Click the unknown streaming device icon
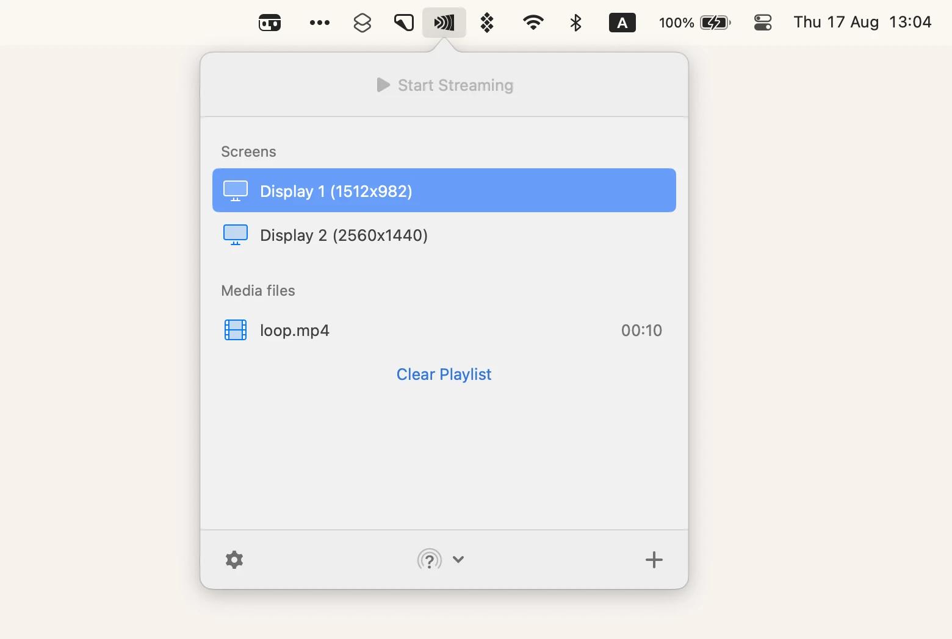 click(430, 560)
